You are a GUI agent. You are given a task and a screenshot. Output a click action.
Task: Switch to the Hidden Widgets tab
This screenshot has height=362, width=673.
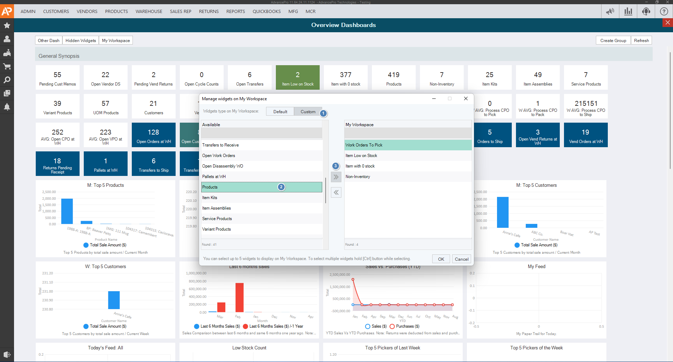[81, 40]
